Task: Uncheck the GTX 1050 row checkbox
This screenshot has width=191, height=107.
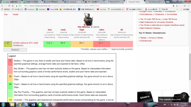Action: [5, 43]
